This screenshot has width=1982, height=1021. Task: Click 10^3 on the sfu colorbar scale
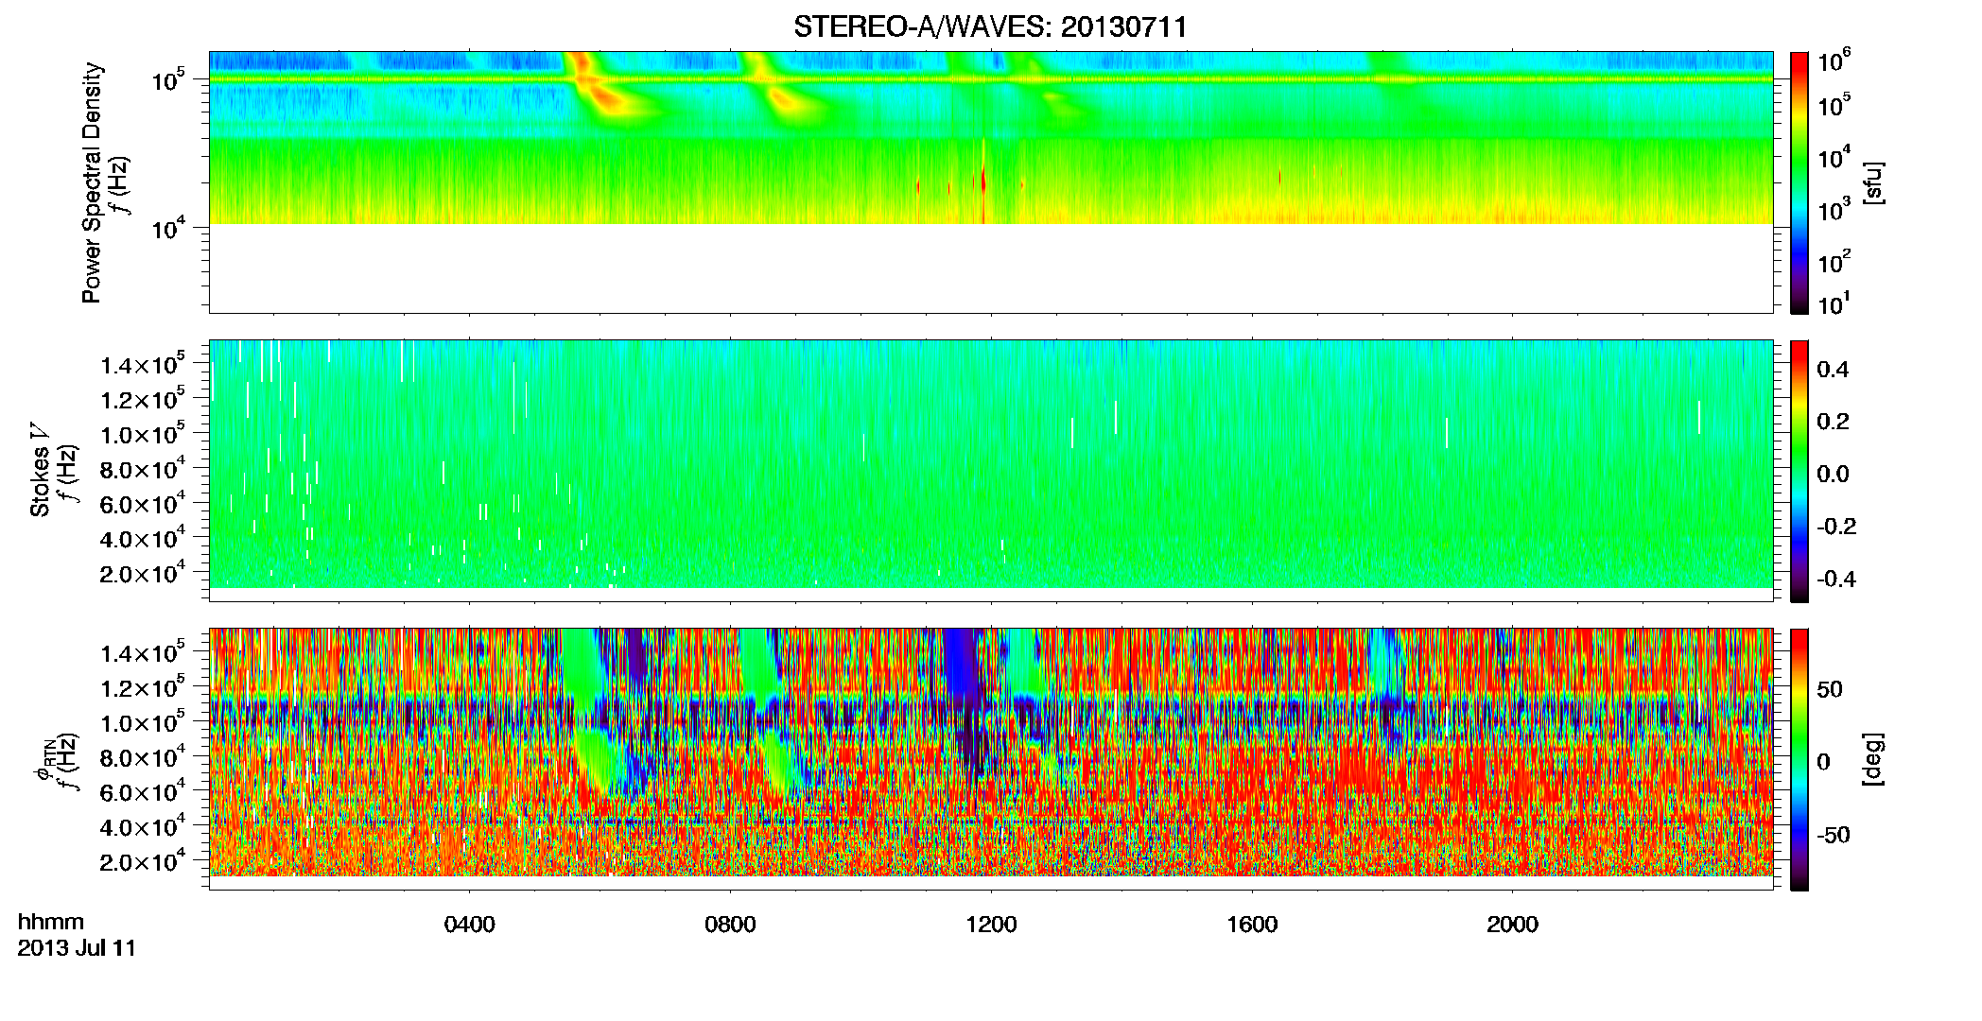(1834, 210)
